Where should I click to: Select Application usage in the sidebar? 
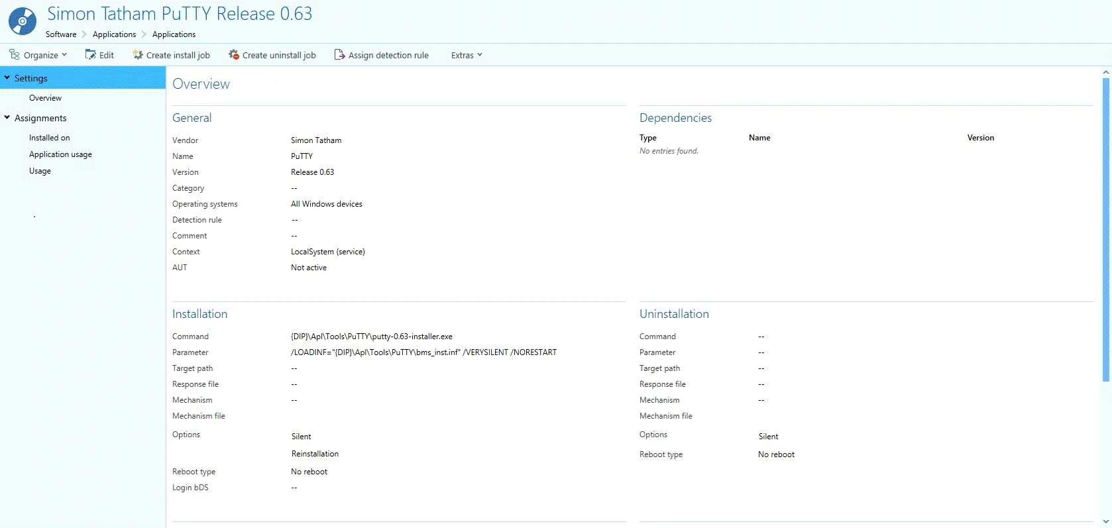coord(60,154)
